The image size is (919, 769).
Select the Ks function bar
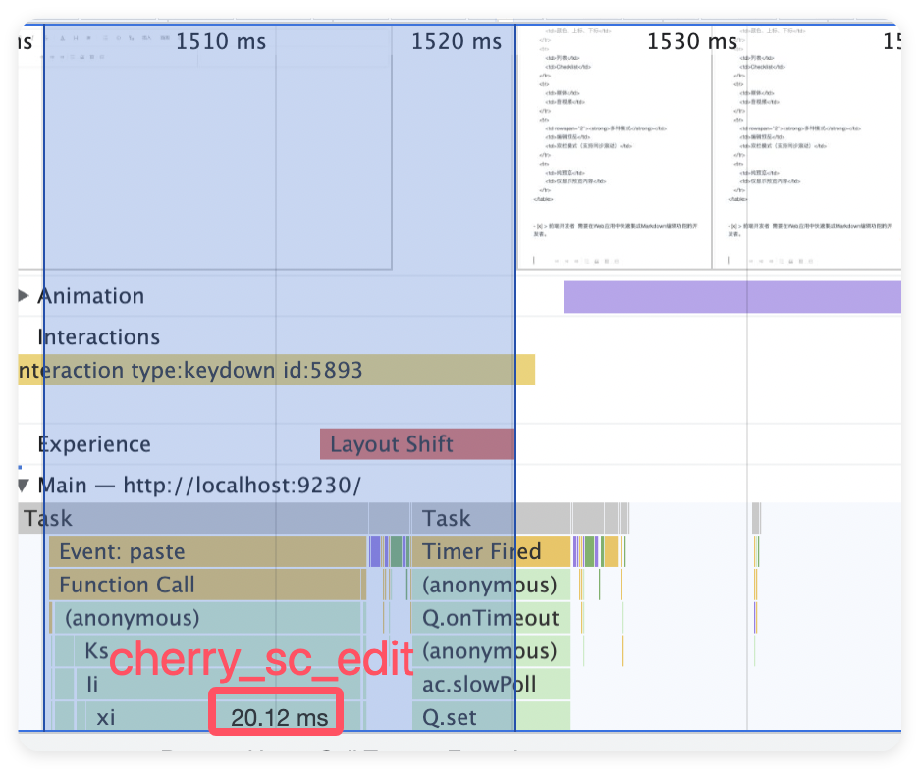coord(96,651)
